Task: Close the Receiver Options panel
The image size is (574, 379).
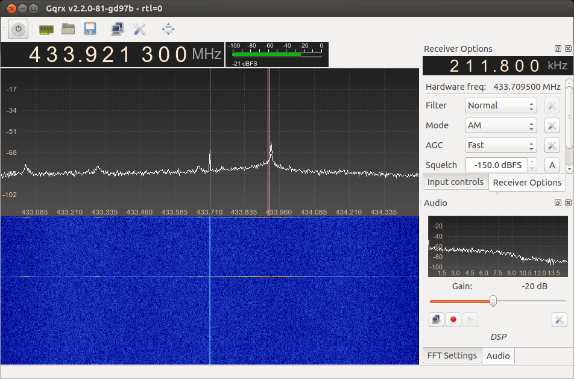Action: pyautogui.click(x=568, y=49)
